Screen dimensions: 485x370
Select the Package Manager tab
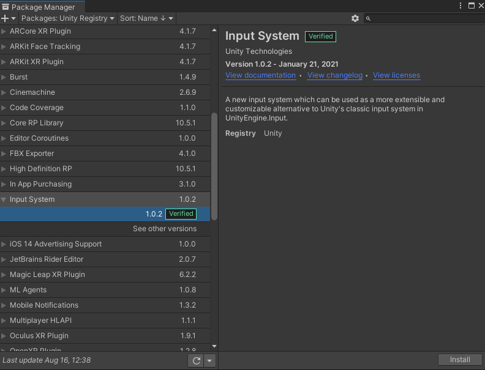[42, 7]
